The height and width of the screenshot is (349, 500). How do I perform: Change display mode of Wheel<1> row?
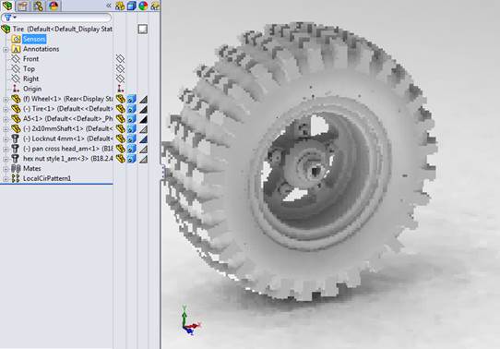click(131, 99)
